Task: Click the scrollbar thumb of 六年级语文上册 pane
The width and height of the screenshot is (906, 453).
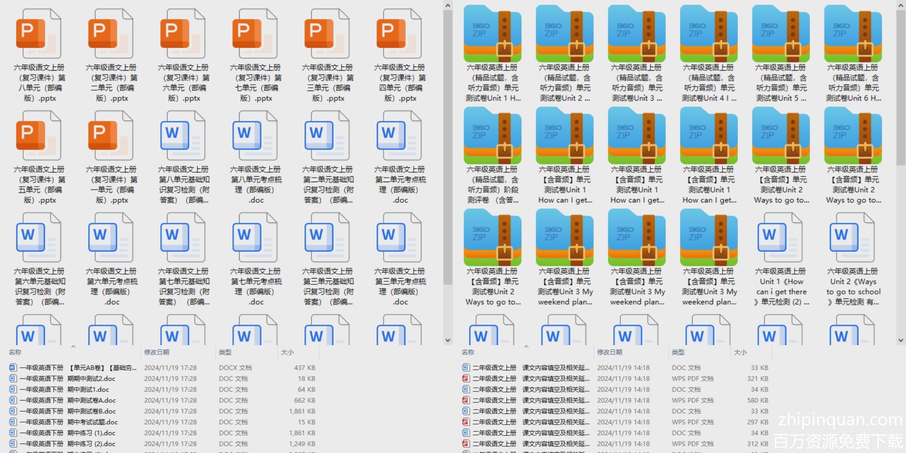Action: click(x=448, y=148)
